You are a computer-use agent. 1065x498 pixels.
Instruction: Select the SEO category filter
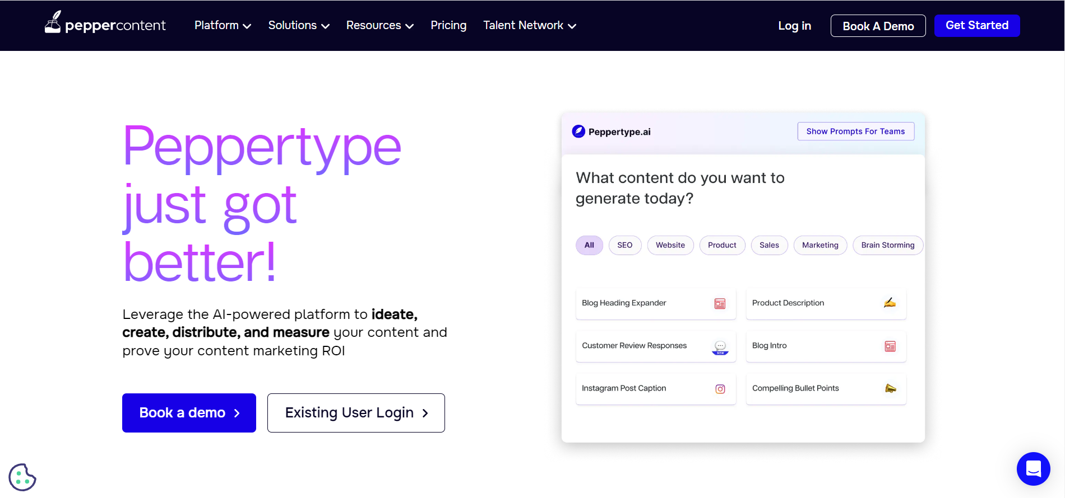pyautogui.click(x=625, y=245)
